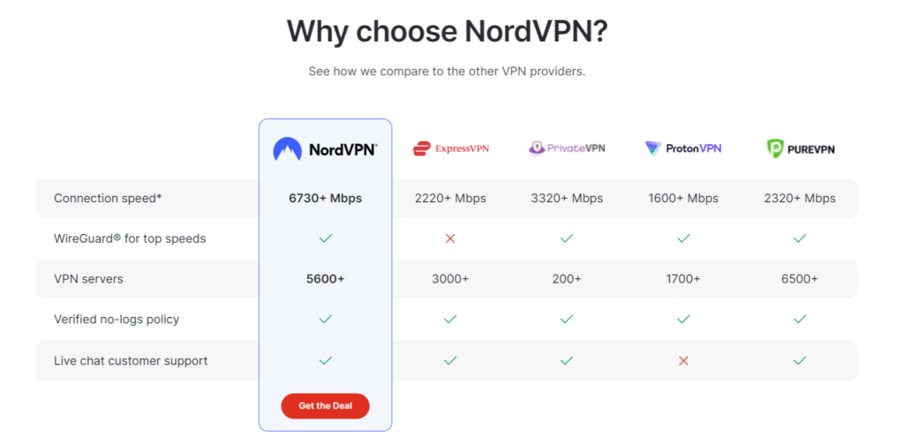Click PrivateVPN's 200+ servers value

[567, 279]
